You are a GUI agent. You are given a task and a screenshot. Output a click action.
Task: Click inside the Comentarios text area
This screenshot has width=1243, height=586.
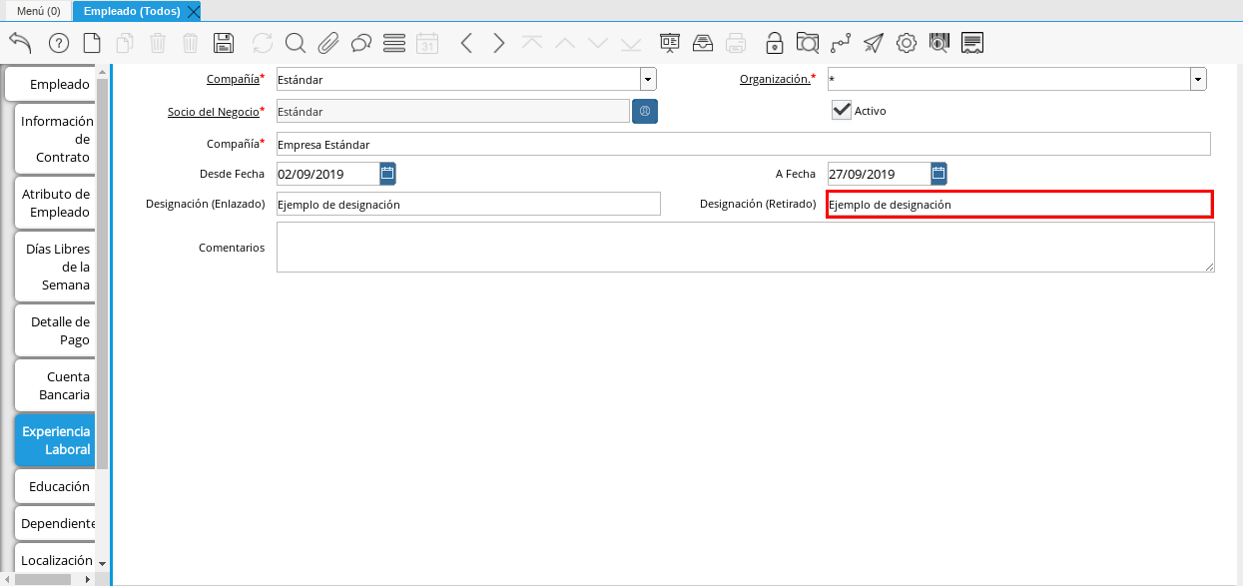tap(745, 247)
